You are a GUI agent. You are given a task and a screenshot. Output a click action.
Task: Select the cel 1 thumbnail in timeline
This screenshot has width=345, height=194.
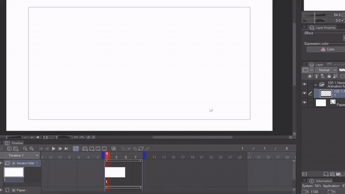[115, 172]
